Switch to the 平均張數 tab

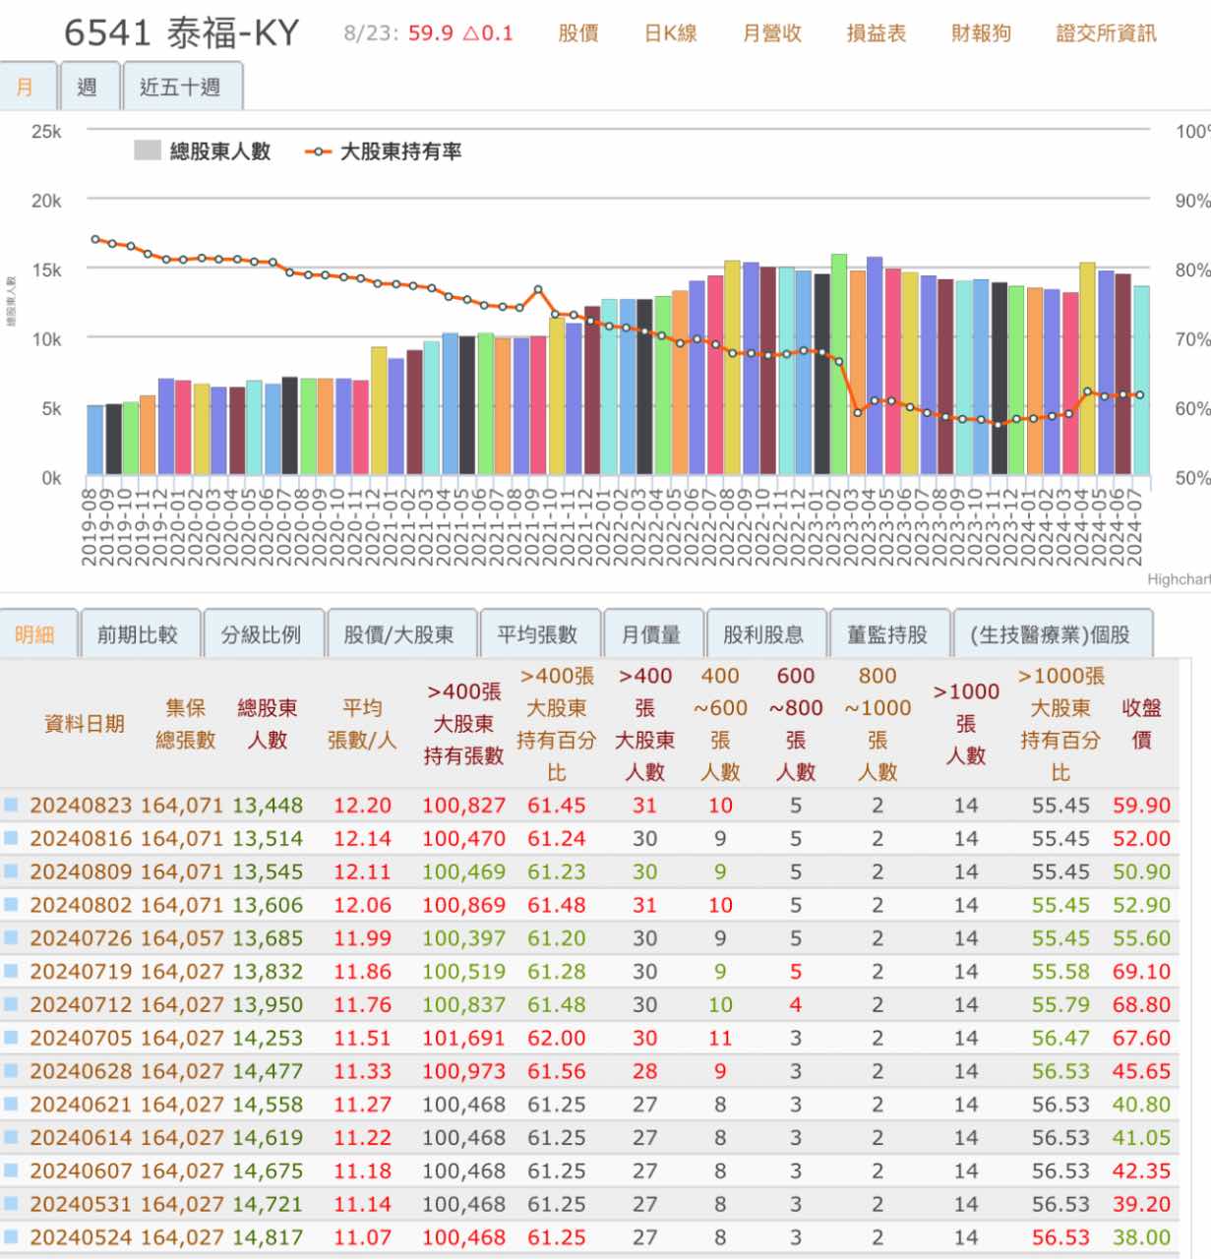540,633
